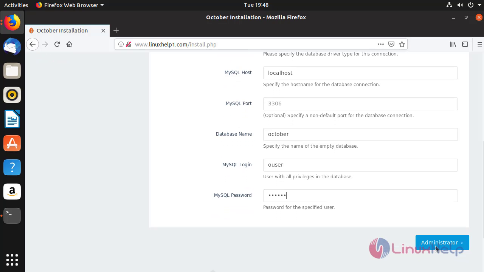Restore the Firefox window size
The width and height of the screenshot is (484, 272).
pyautogui.click(x=466, y=17)
